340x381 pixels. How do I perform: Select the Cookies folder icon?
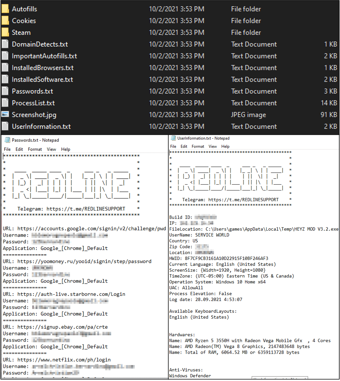click(x=5, y=21)
